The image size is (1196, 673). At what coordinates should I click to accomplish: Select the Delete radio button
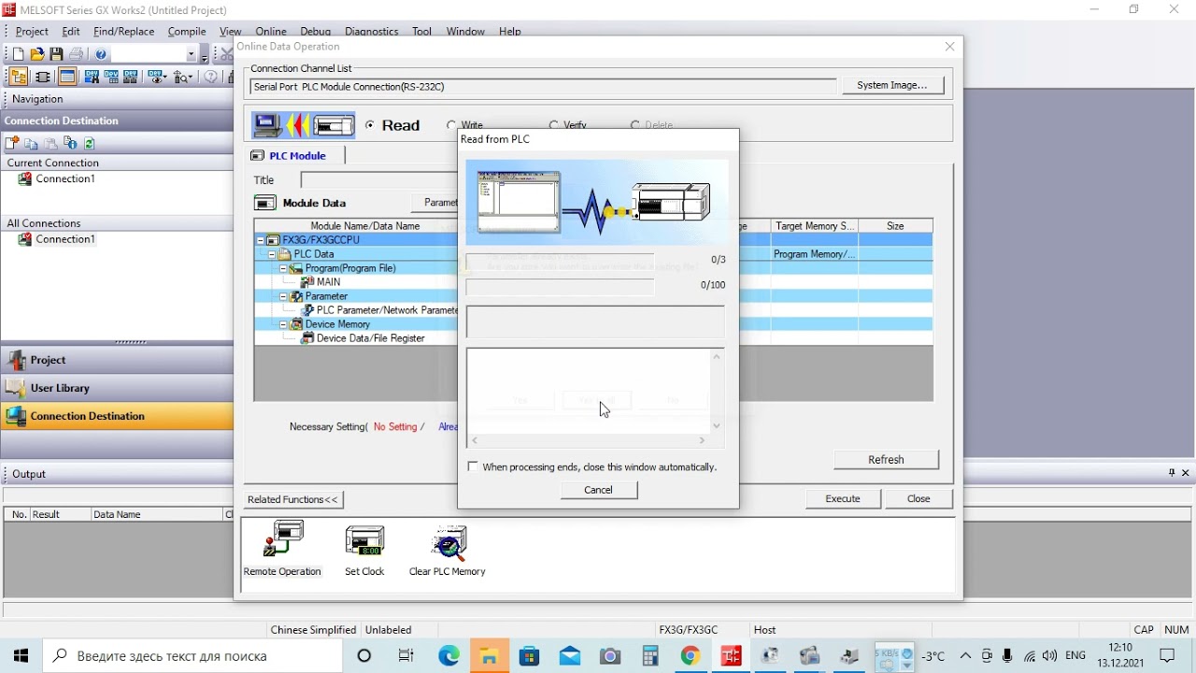635,125
